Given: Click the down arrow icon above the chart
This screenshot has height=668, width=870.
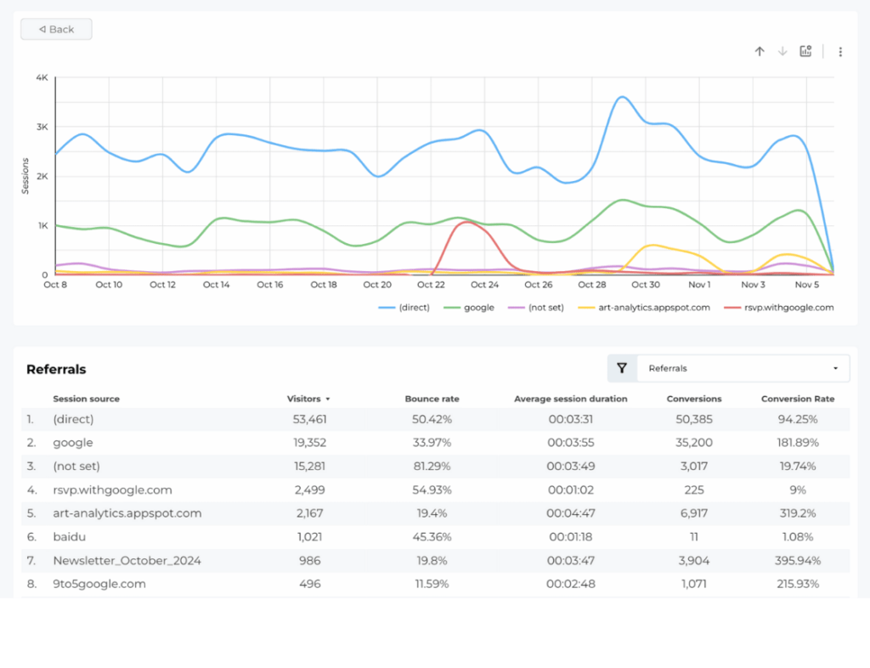Looking at the screenshot, I should [x=782, y=51].
